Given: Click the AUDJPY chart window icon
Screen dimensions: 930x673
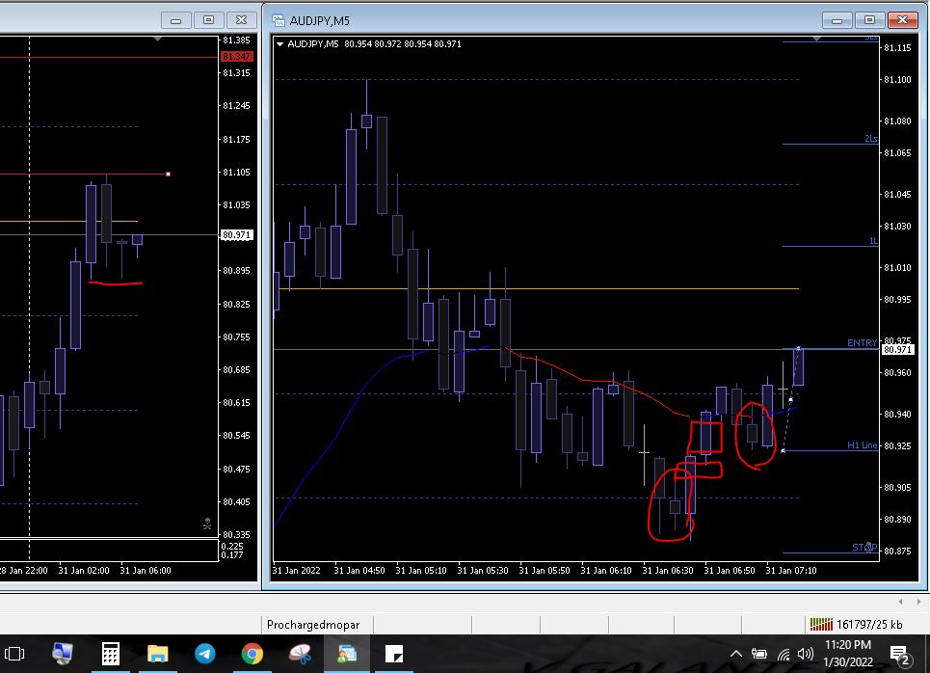Looking at the screenshot, I should [279, 20].
